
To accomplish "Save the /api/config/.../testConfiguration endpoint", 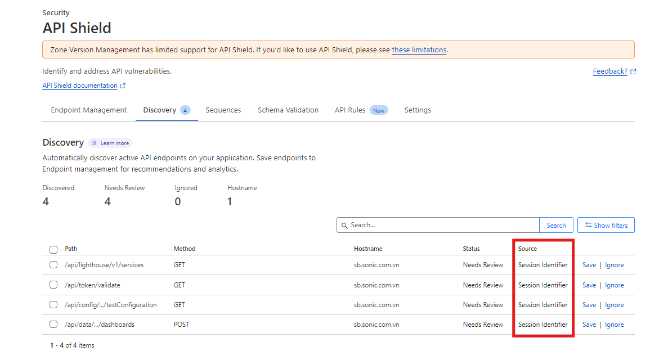I will 589,305.
